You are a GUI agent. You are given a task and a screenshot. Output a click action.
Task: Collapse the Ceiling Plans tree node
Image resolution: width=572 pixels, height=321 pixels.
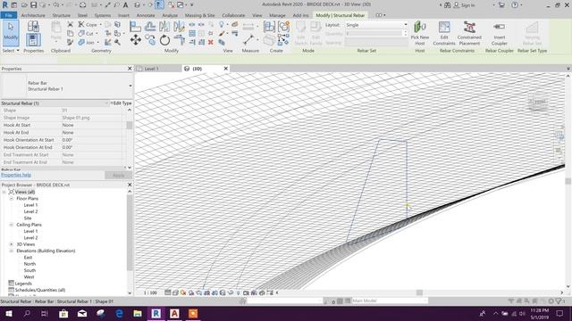coord(12,225)
